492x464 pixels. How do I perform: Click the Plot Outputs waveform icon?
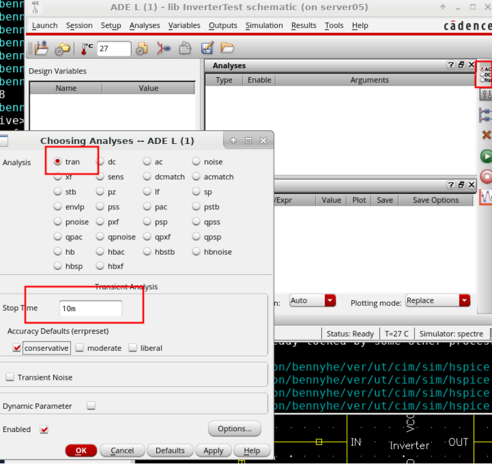click(486, 197)
